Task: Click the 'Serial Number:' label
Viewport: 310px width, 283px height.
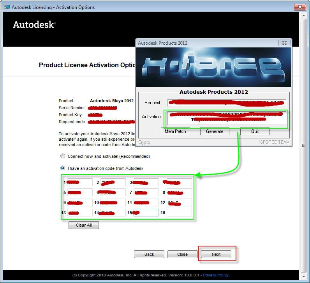Action: coord(72,108)
